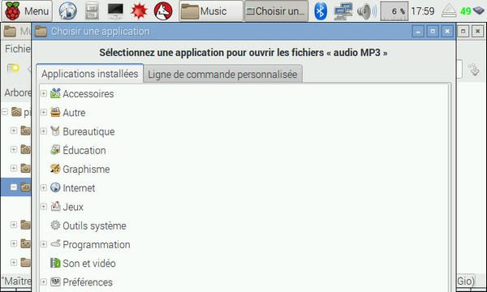Open the file manager cabinet icon

(92, 11)
